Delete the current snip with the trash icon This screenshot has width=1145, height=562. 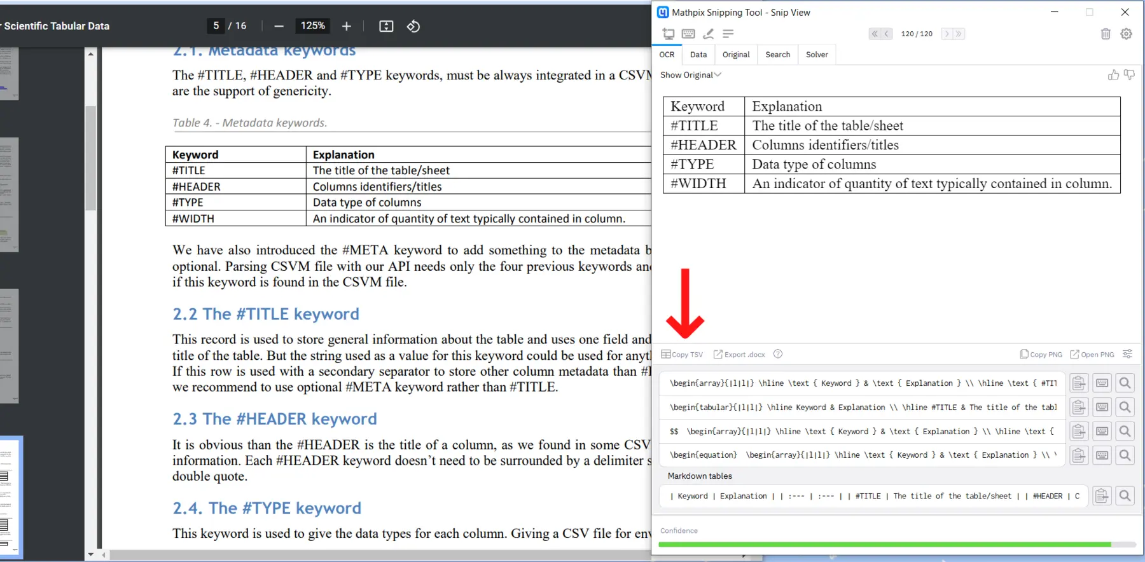pos(1106,34)
